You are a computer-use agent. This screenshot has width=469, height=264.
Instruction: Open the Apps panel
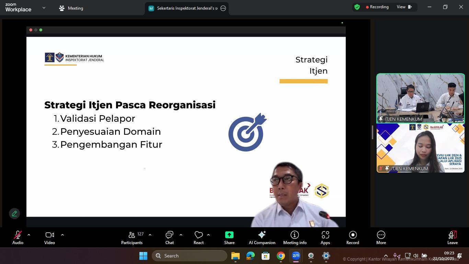point(325,238)
